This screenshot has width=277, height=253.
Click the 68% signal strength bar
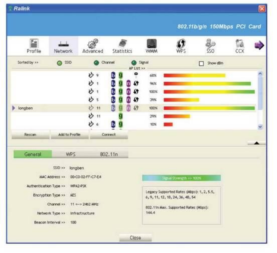tap(195, 76)
